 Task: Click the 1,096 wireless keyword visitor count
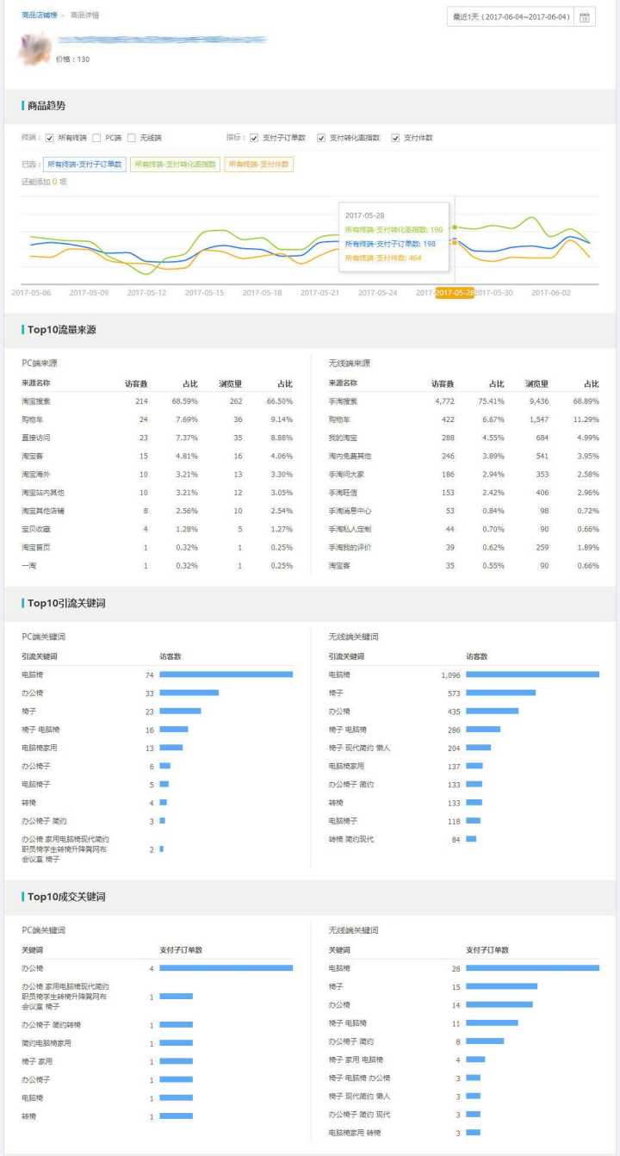[451, 674]
